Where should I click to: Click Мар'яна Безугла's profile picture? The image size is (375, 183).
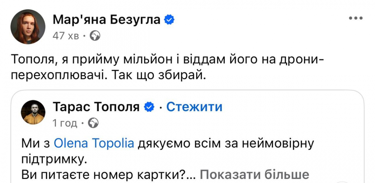coord(28,27)
